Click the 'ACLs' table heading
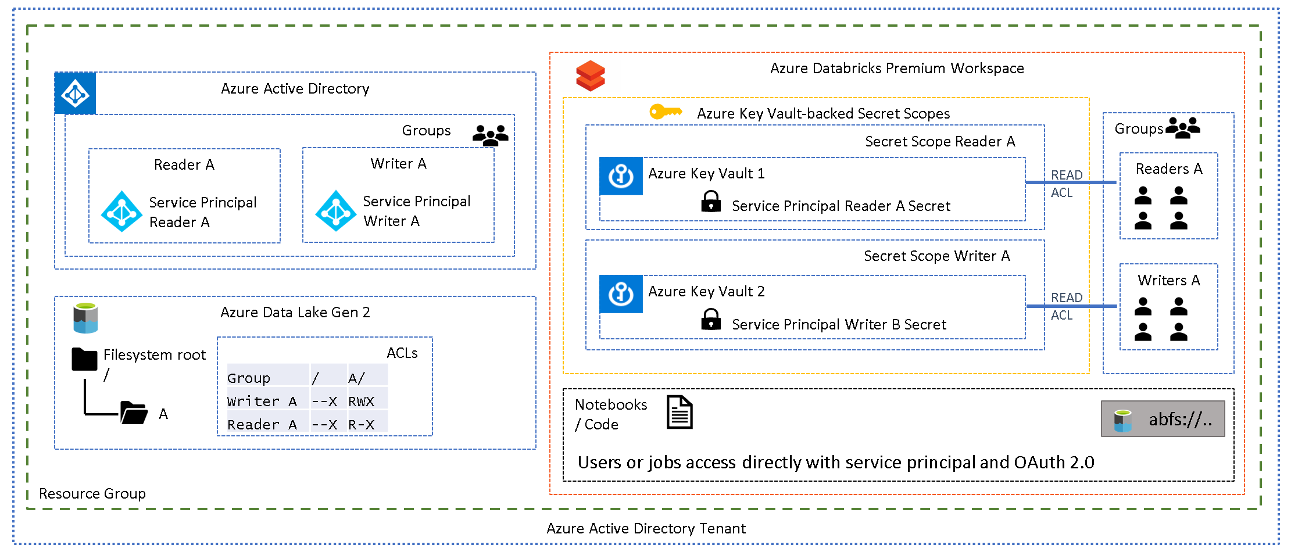1291x559 pixels. pos(402,353)
